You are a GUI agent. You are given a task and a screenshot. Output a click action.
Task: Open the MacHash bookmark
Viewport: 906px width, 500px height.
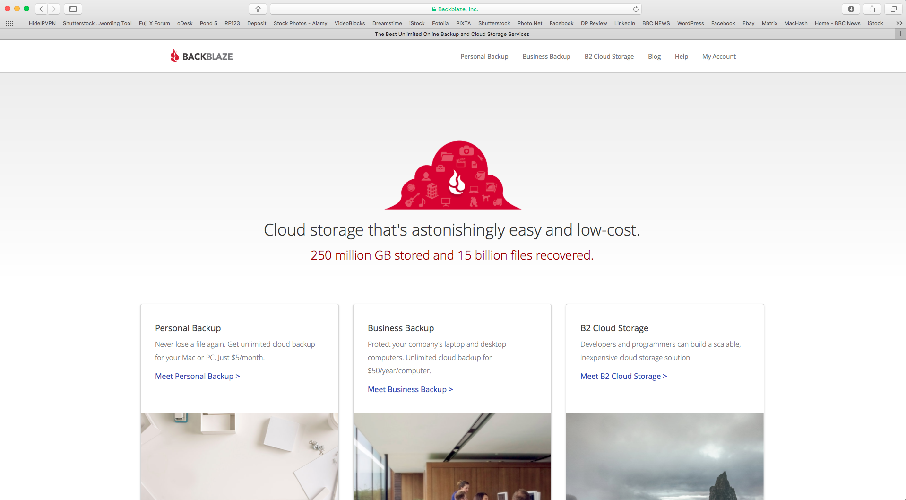pyautogui.click(x=796, y=23)
